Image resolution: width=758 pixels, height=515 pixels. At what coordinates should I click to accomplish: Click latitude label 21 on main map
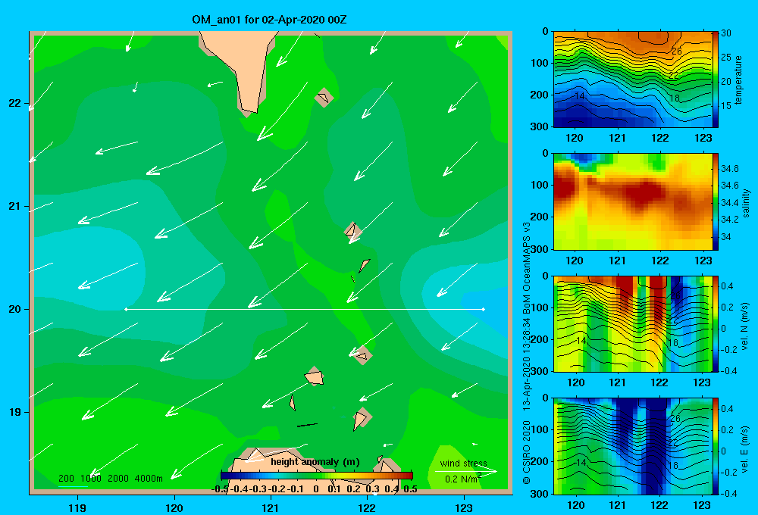pyautogui.click(x=15, y=206)
